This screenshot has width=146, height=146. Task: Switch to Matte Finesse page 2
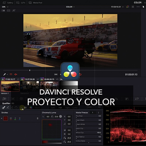99,112
